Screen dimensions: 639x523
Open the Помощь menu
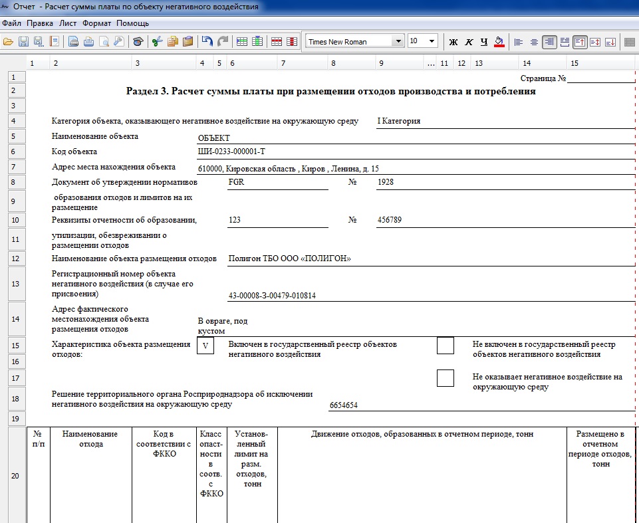(x=133, y=23)
